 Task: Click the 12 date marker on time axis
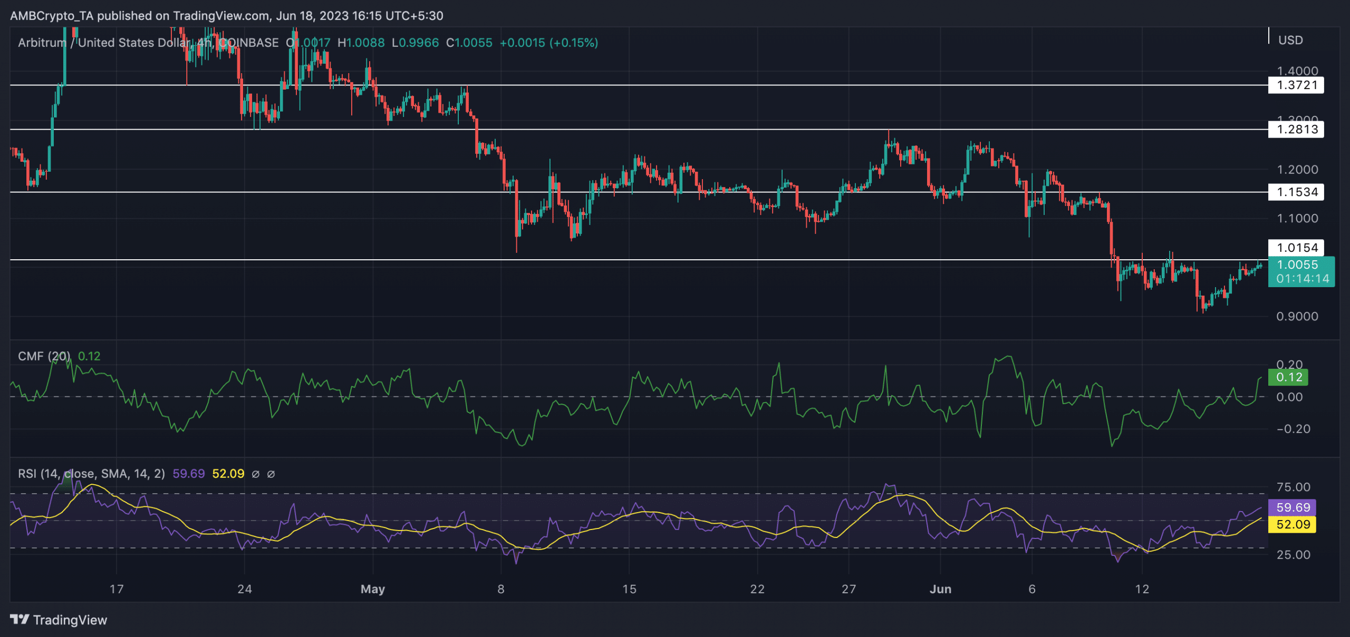click(1142, 589)
